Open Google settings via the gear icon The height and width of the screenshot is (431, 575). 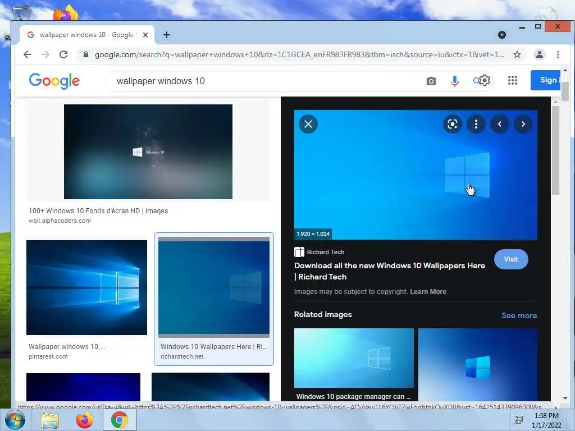(x=485, y=80)
